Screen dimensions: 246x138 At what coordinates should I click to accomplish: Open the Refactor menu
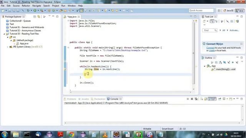26,6
